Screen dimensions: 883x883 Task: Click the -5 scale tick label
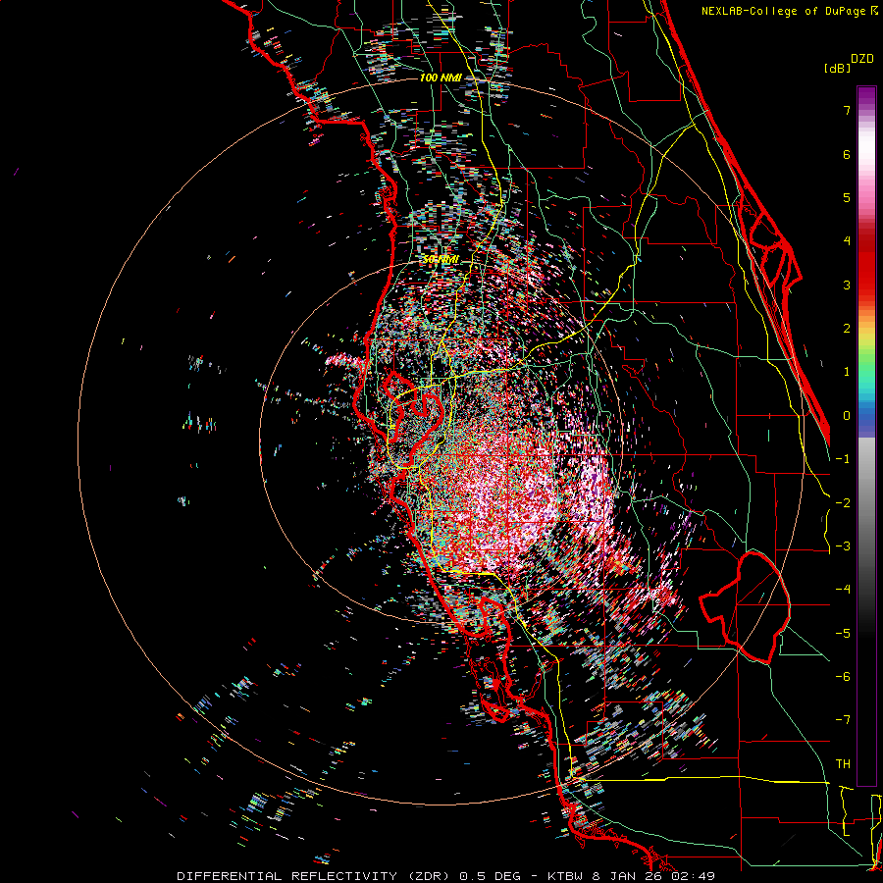pyautogui.click(x=843, y=633)
